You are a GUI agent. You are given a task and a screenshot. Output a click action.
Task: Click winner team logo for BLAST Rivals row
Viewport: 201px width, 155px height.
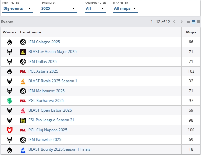[9, 81]
